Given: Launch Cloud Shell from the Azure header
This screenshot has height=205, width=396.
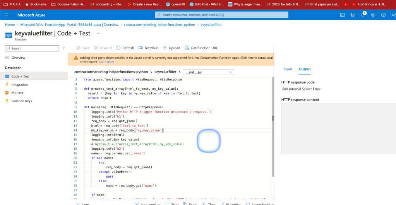Looking at the screenshot, I should tap(342, 15).
